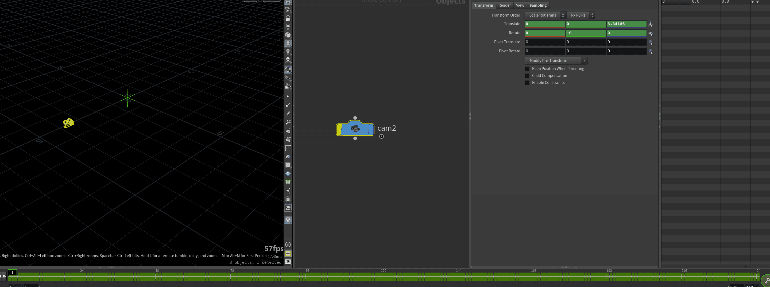Screen dimensions: 770x287
Task: Click the point numbers display icon
Action: coord(288,122)
